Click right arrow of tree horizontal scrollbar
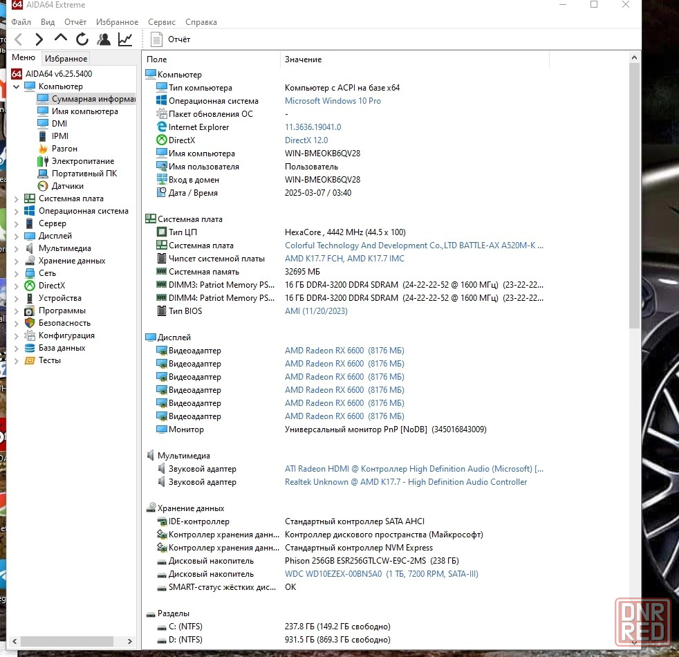 point(129,641)
